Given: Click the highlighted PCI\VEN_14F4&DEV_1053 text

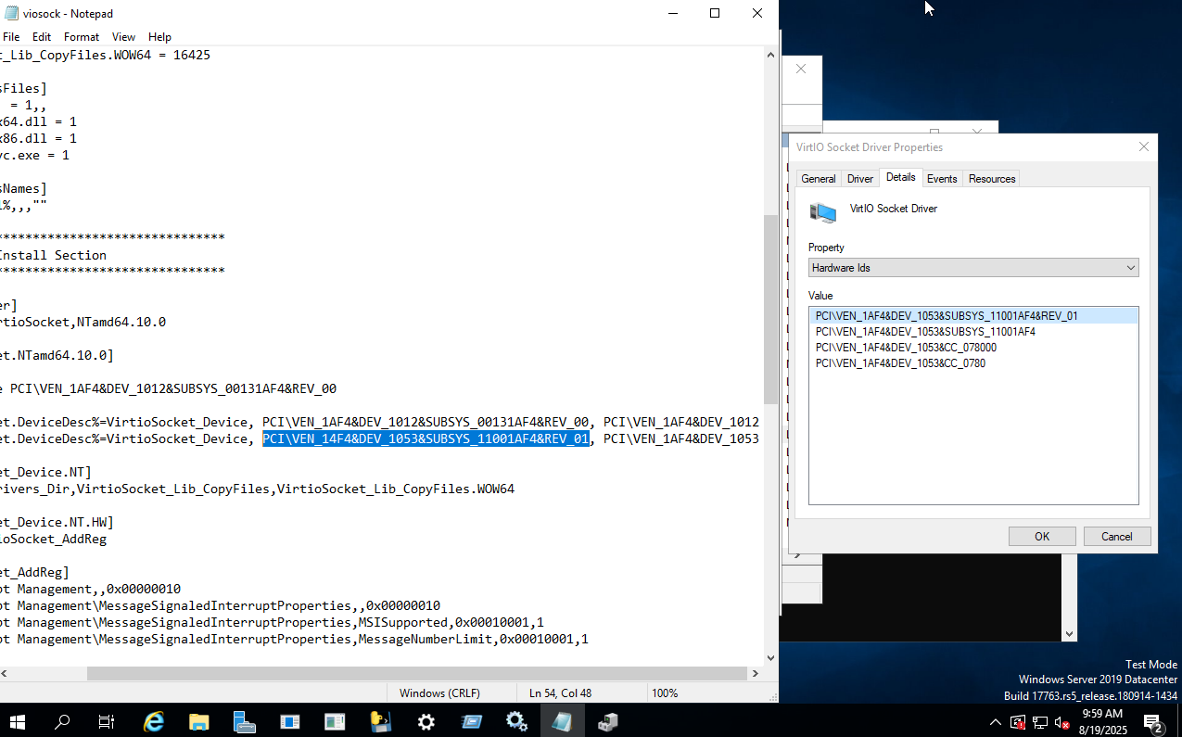Looking at the screenshot, I should pyautogui.click(x=426, y=438).
